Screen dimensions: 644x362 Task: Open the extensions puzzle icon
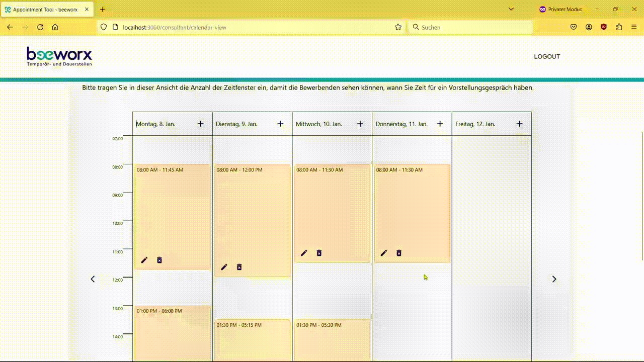(619, 27)
